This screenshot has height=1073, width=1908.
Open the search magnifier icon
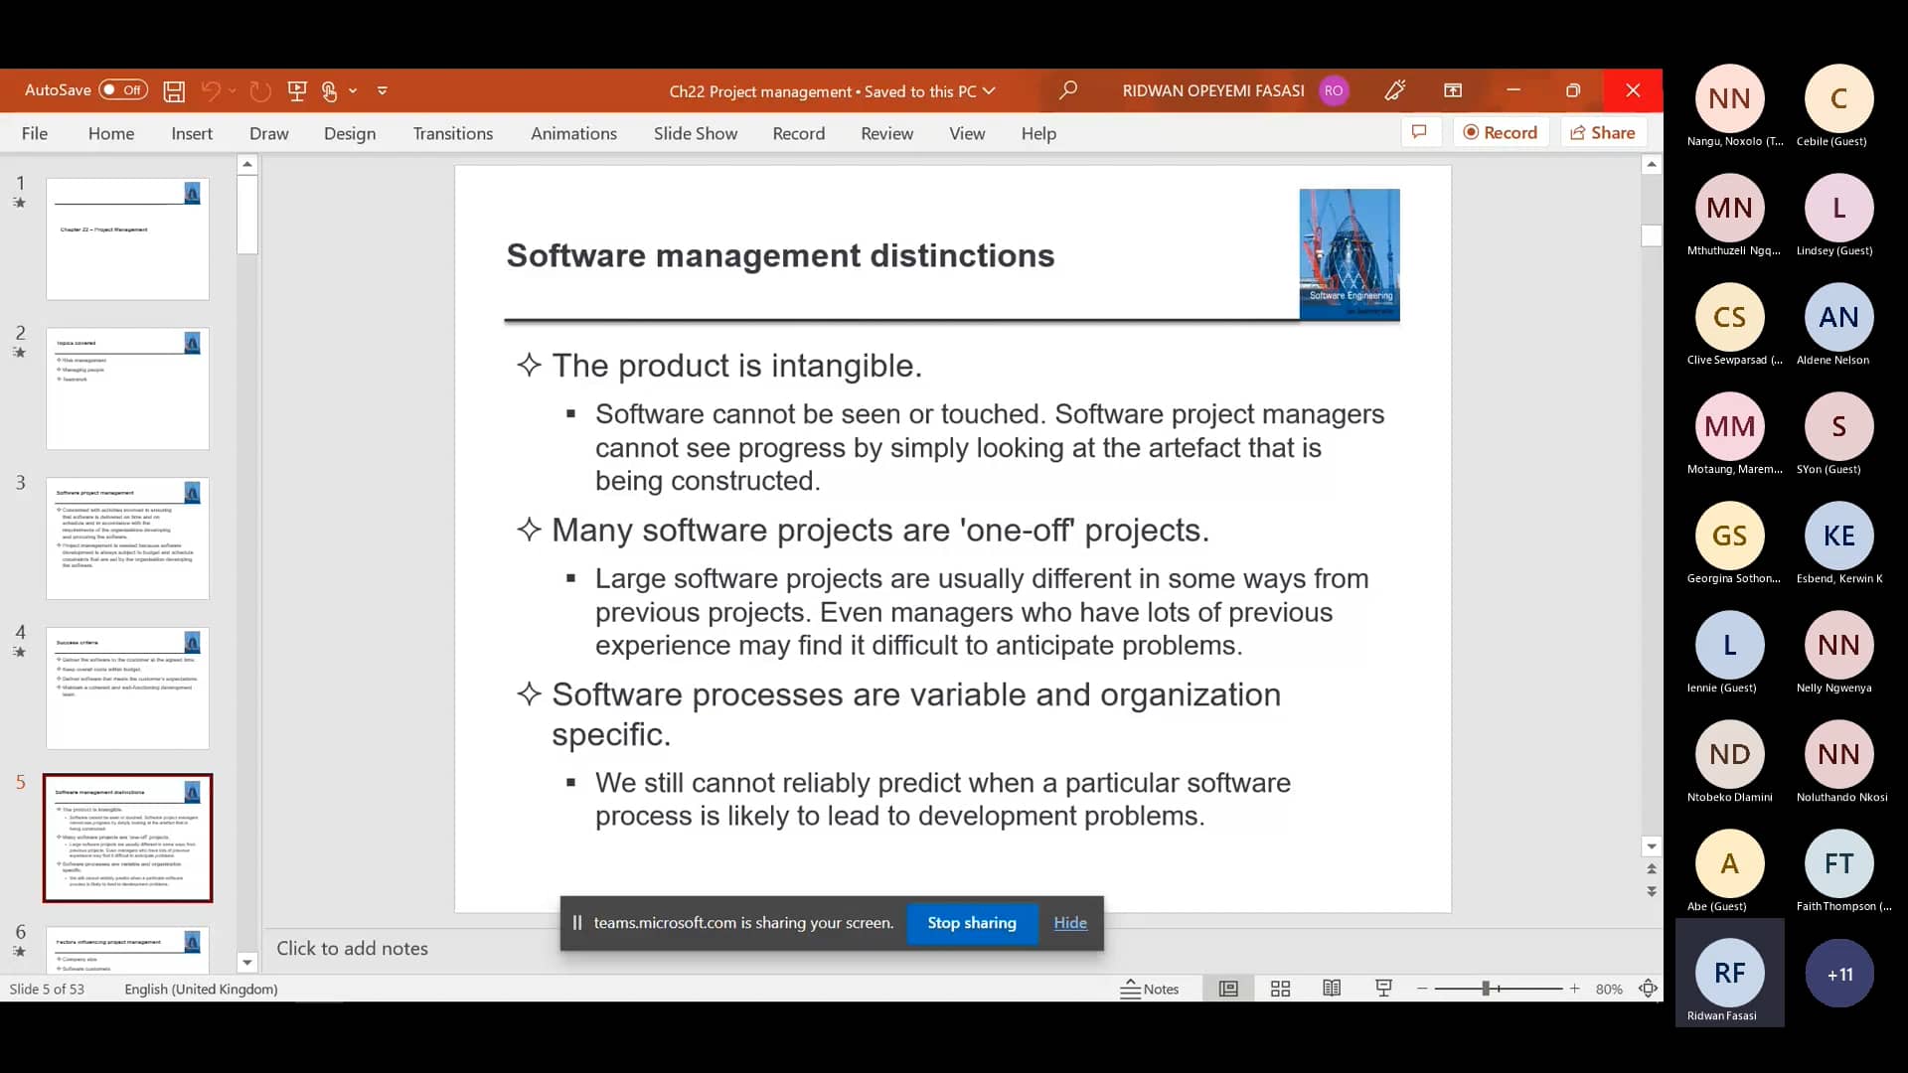pos(1068,90)
